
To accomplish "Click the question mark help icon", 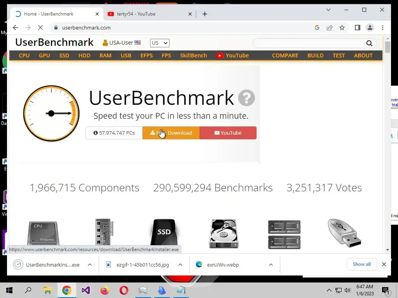I will click(246, 98).
